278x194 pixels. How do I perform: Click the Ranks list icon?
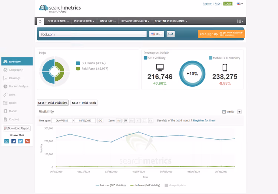(6, 103)
